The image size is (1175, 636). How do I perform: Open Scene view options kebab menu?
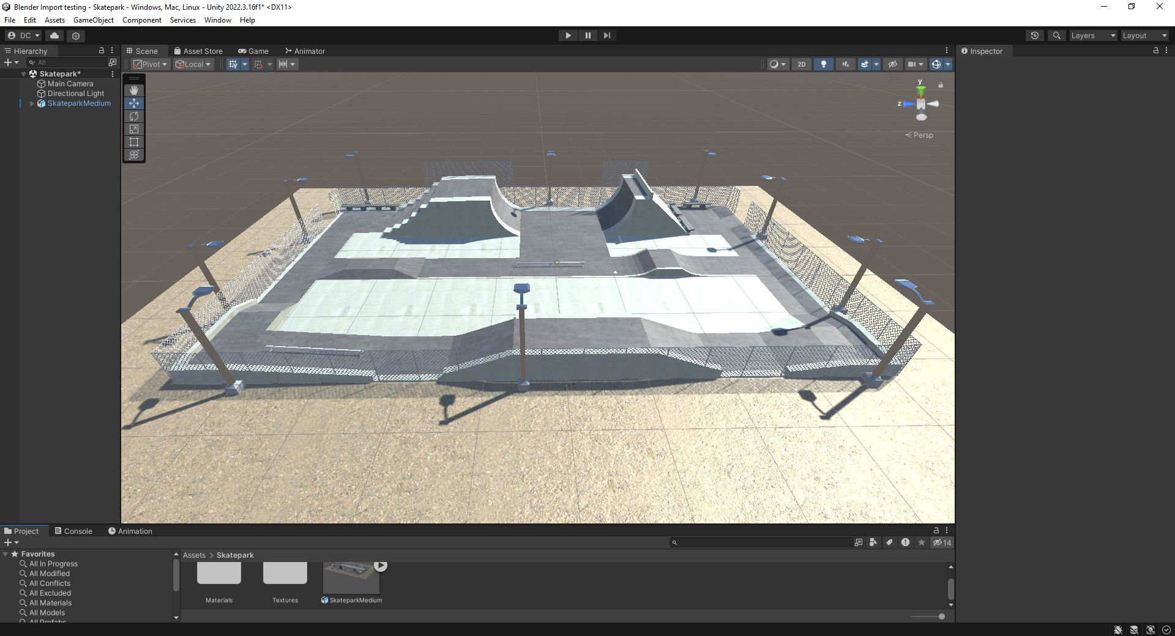[947, 51]
